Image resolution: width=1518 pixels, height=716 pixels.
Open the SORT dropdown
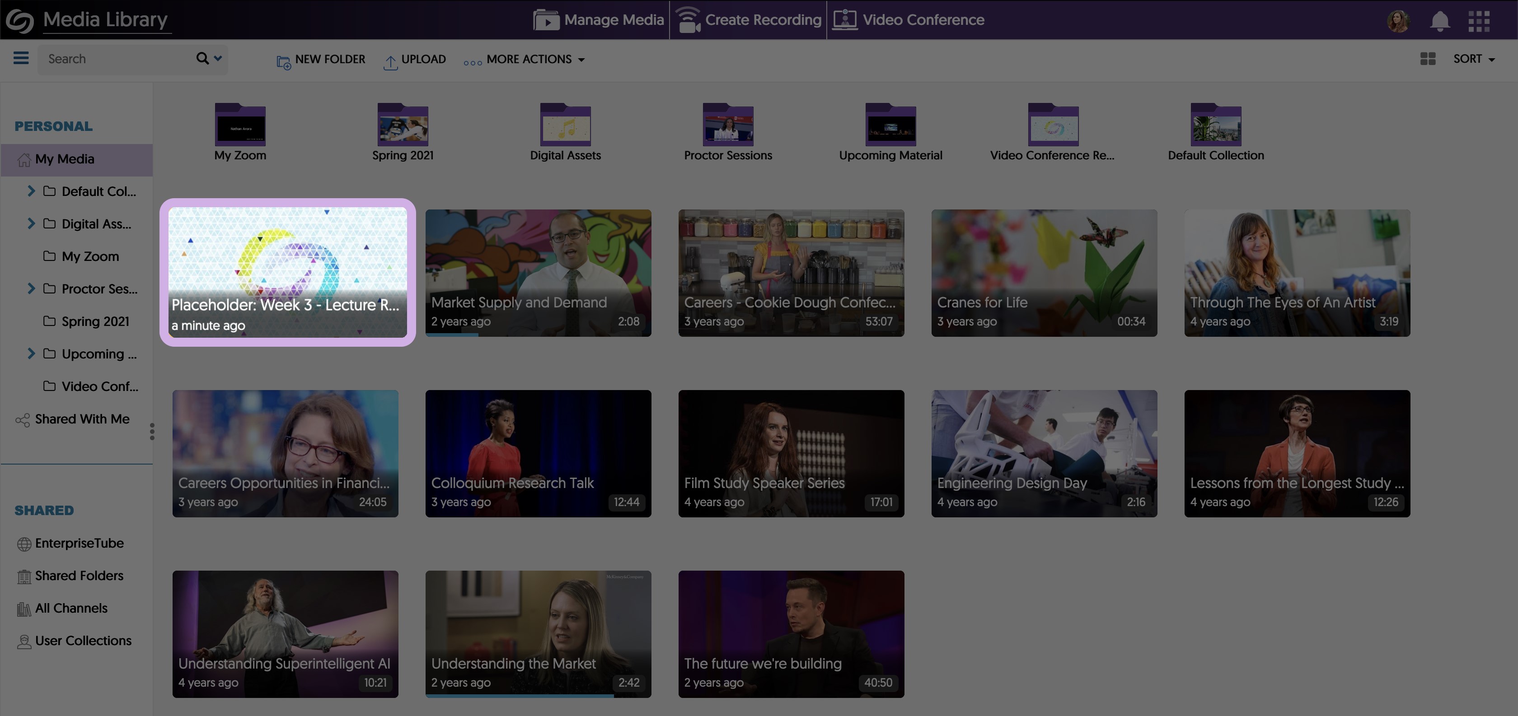click(1473, 59)
